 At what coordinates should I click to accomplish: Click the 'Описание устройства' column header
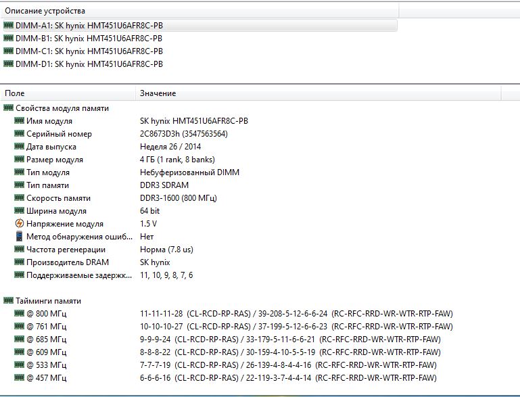(x=200, y=11)
